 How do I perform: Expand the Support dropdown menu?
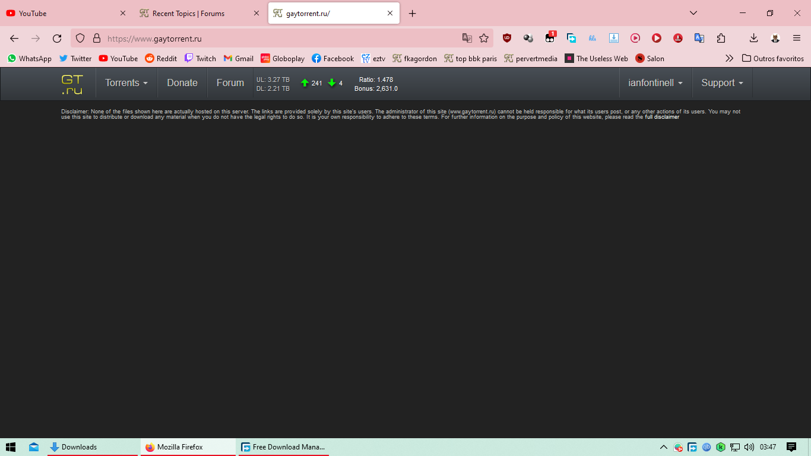tap(722, 83)
